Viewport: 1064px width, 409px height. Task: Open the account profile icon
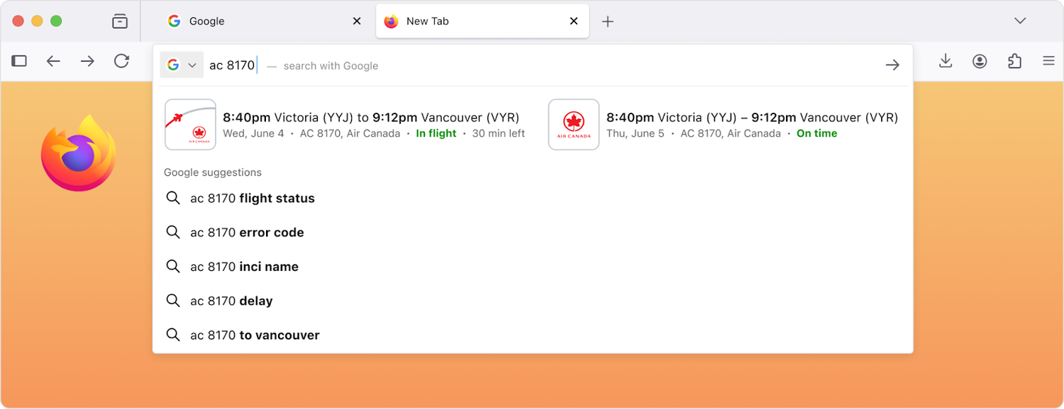pyautogui.click(x=980, y=61)
